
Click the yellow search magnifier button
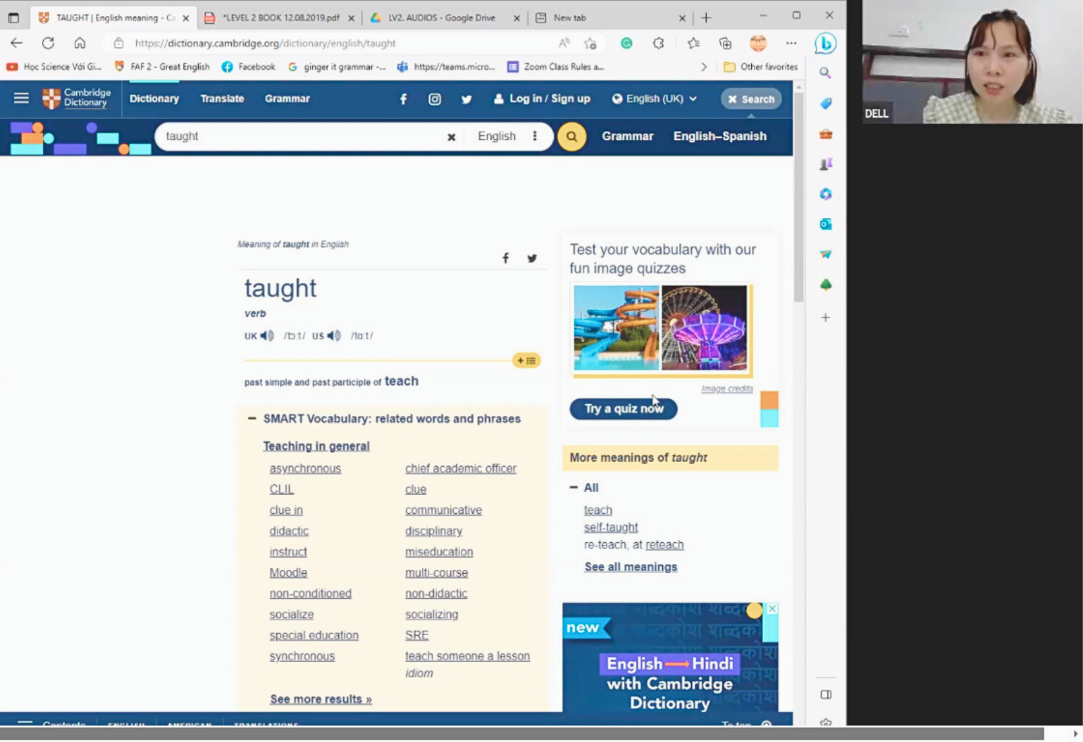571,137
